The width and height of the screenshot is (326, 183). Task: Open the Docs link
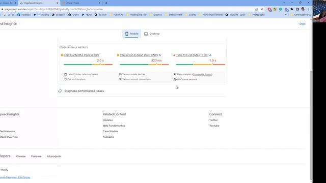pyautogui.click(x=302, y=24)
